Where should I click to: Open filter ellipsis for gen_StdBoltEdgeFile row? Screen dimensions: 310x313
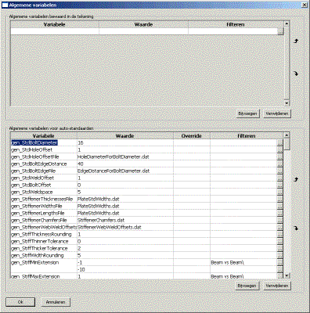[279, 171]
